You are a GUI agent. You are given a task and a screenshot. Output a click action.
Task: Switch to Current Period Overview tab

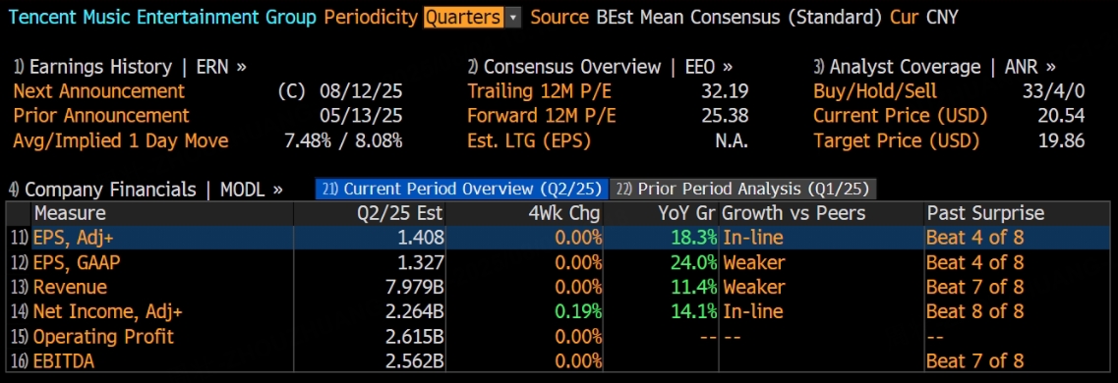point(462,189)
